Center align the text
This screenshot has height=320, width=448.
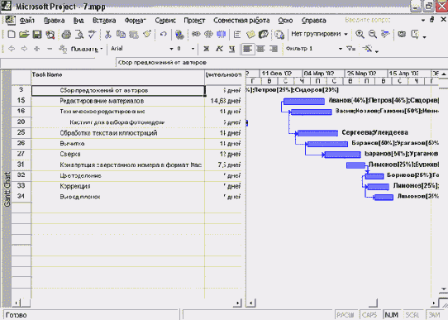[260, 49]
